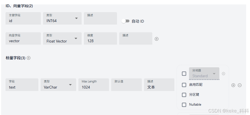Select the vector field name input
The image size is (250, 115).
coord(23,39)
